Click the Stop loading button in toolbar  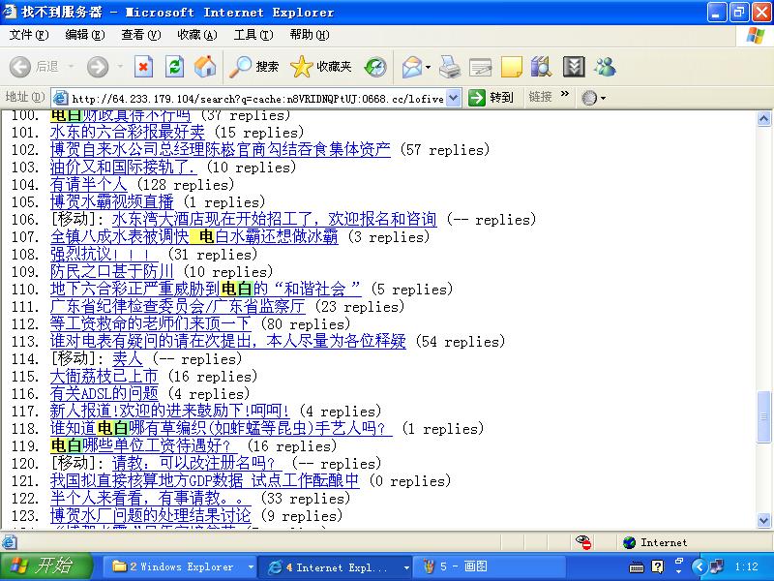point(143,67)
